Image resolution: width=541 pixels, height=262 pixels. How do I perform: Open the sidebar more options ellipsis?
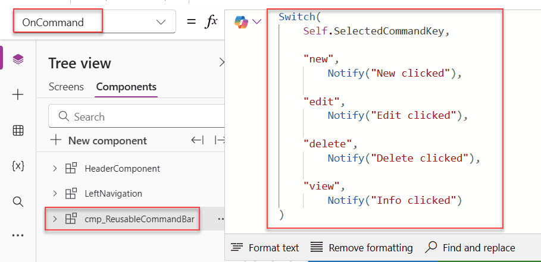(x=18, y=235)
